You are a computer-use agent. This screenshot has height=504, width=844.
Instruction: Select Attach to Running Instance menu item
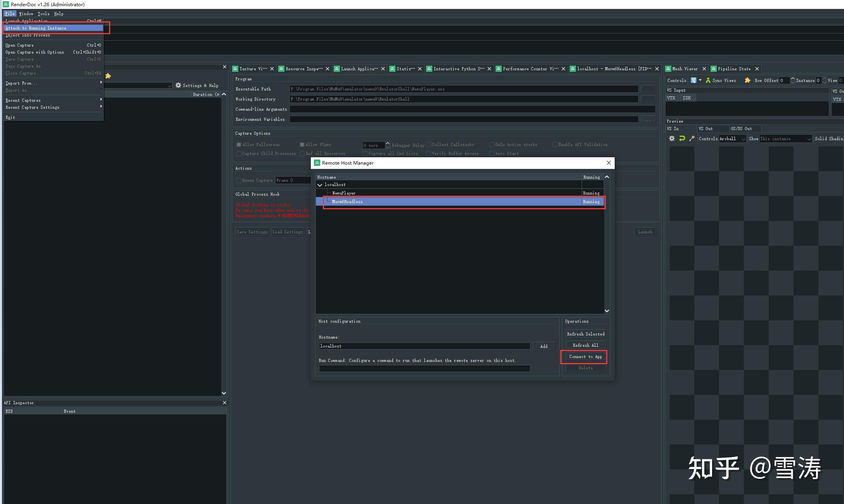pyautogui.click(x=36, y=28)
